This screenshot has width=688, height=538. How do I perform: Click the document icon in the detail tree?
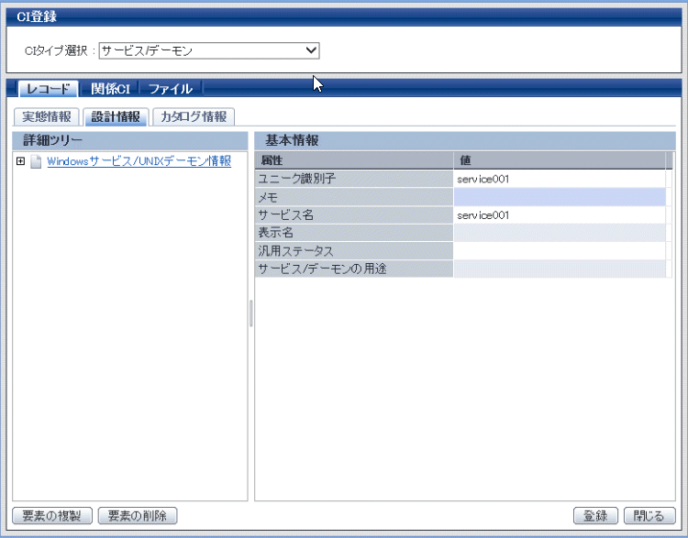[x=36, y=162]
